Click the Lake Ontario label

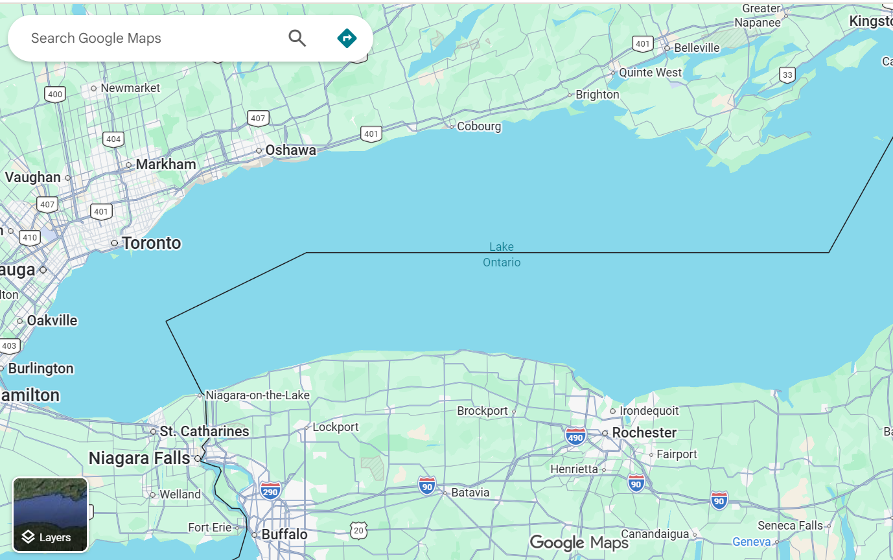(x=502, y=255)
